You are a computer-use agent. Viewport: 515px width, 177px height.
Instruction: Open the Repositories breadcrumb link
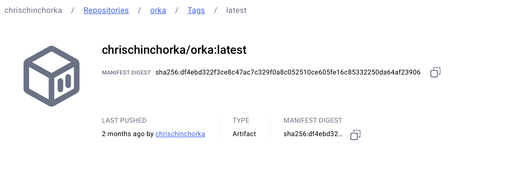(x=106, y=10)
